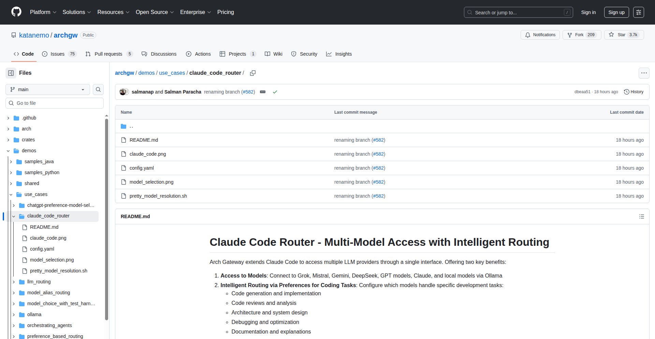This screenshot has width=655, height=339.
Task: Click the file tree vertical scrollbar
Action: click(106, 218)
